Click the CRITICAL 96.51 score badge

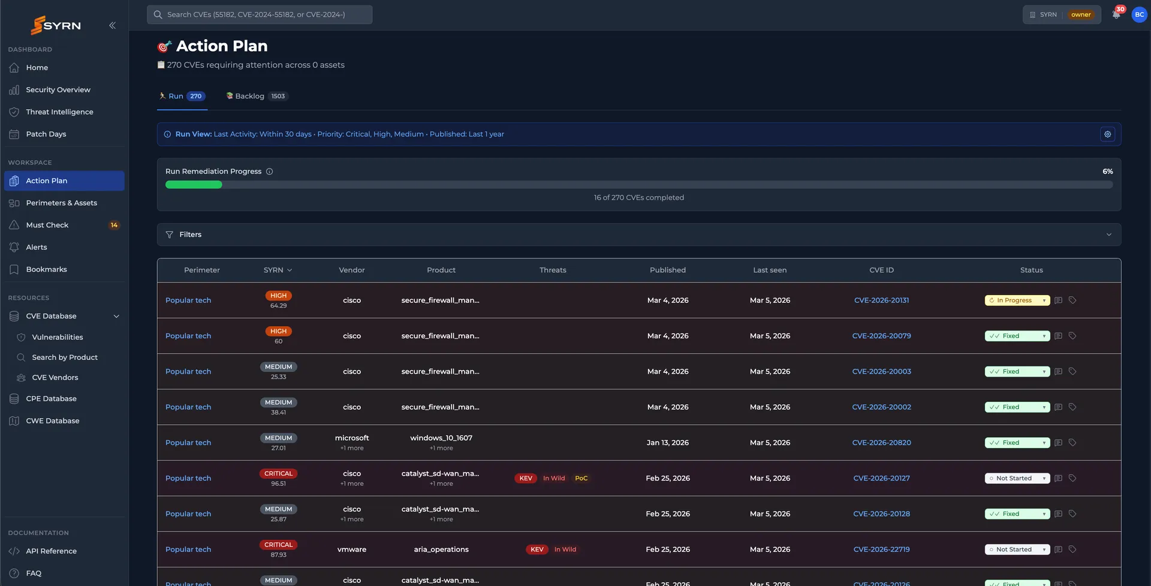278,474
